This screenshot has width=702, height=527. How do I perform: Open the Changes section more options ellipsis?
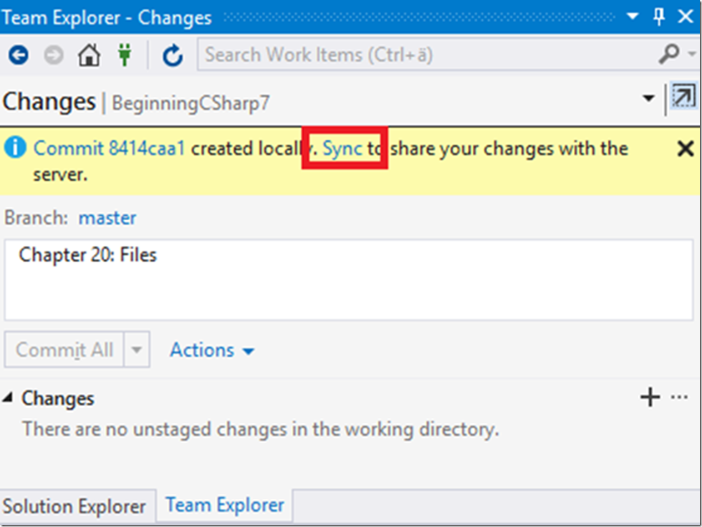click(679, 397)
